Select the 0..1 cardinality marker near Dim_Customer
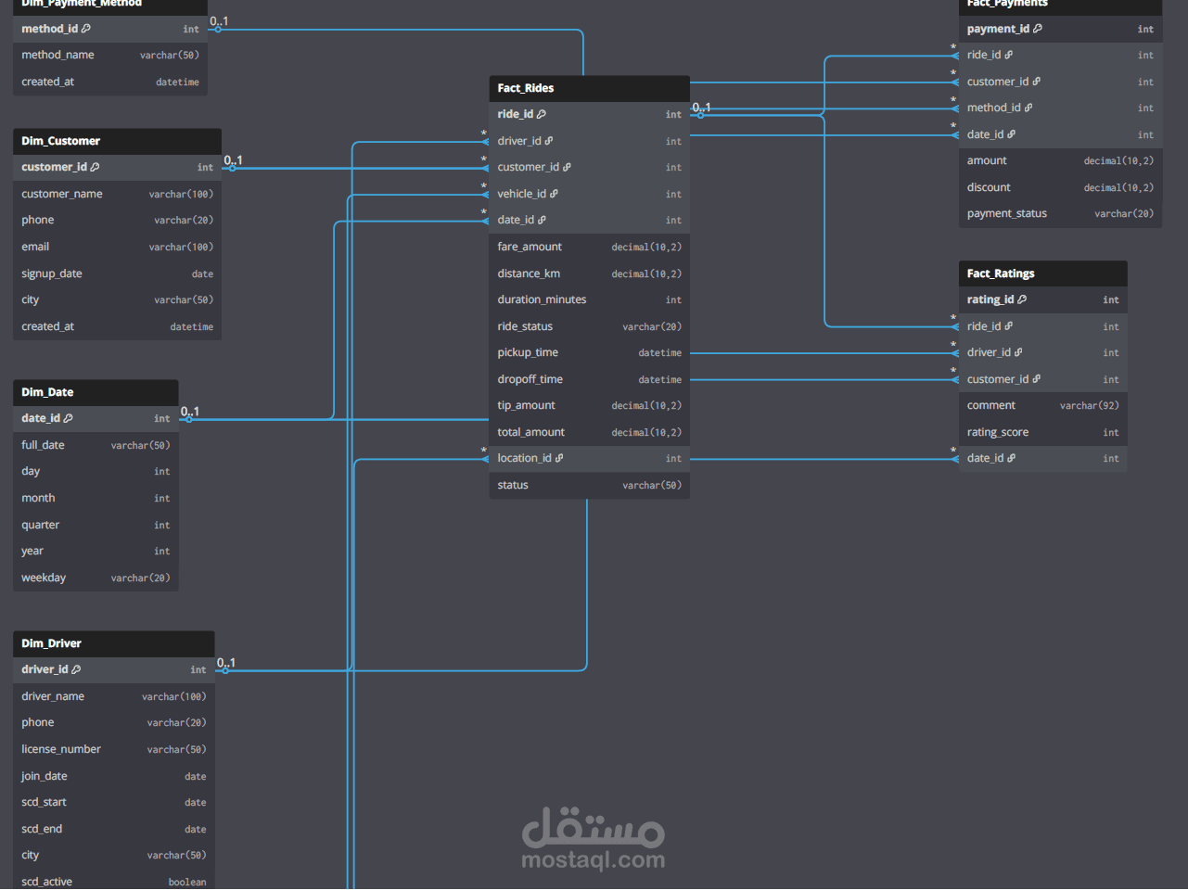The image size is (1188, 890). [x=233, y=159]
